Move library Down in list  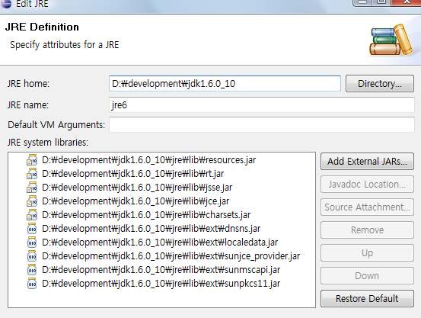coord(367,276)
